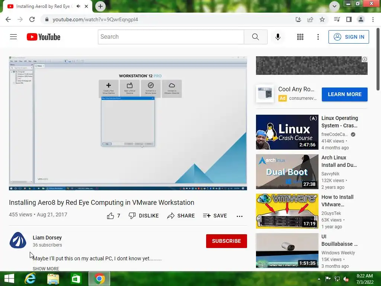Viewport: 381px width, 286px height.
Task: Open the UI Bouillabaisse video title
Action: tap(339, 240)
